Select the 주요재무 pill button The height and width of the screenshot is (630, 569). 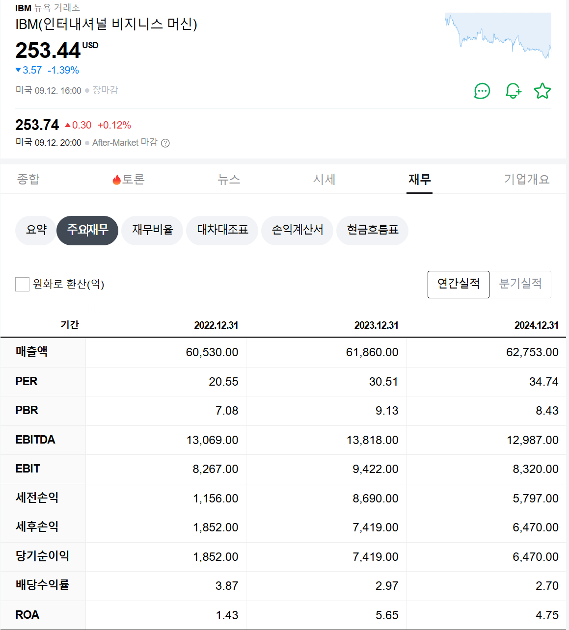pos(87,230)
